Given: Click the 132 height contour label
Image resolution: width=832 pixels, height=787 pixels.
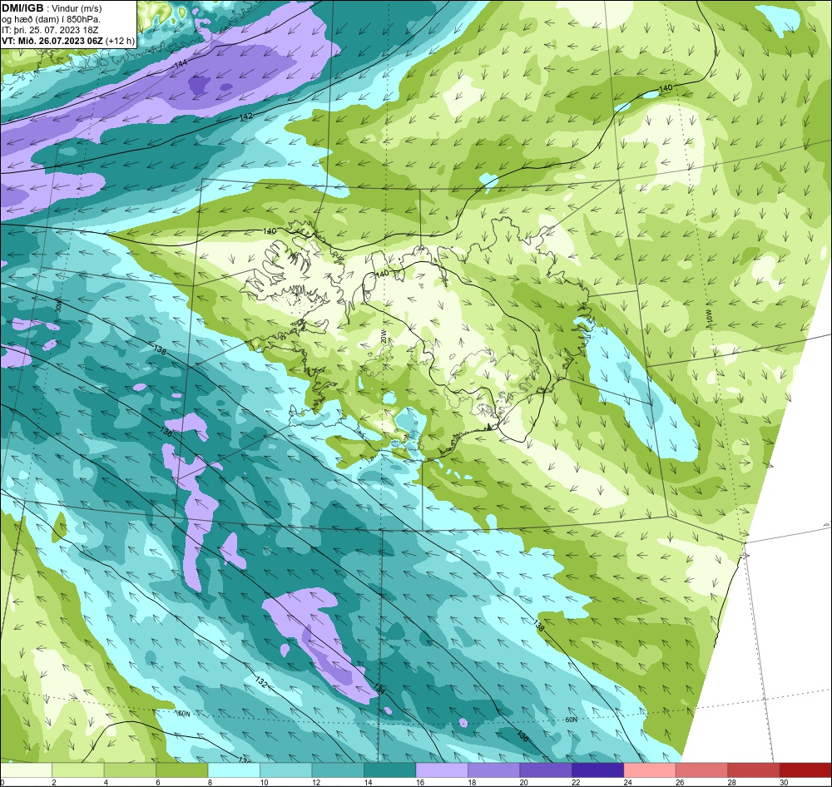Looking at the screenshot, I should (260, 682).
